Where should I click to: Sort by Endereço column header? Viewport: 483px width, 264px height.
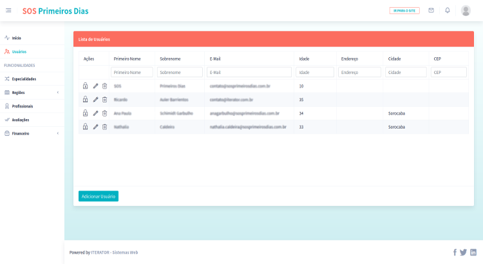[349, 59]
